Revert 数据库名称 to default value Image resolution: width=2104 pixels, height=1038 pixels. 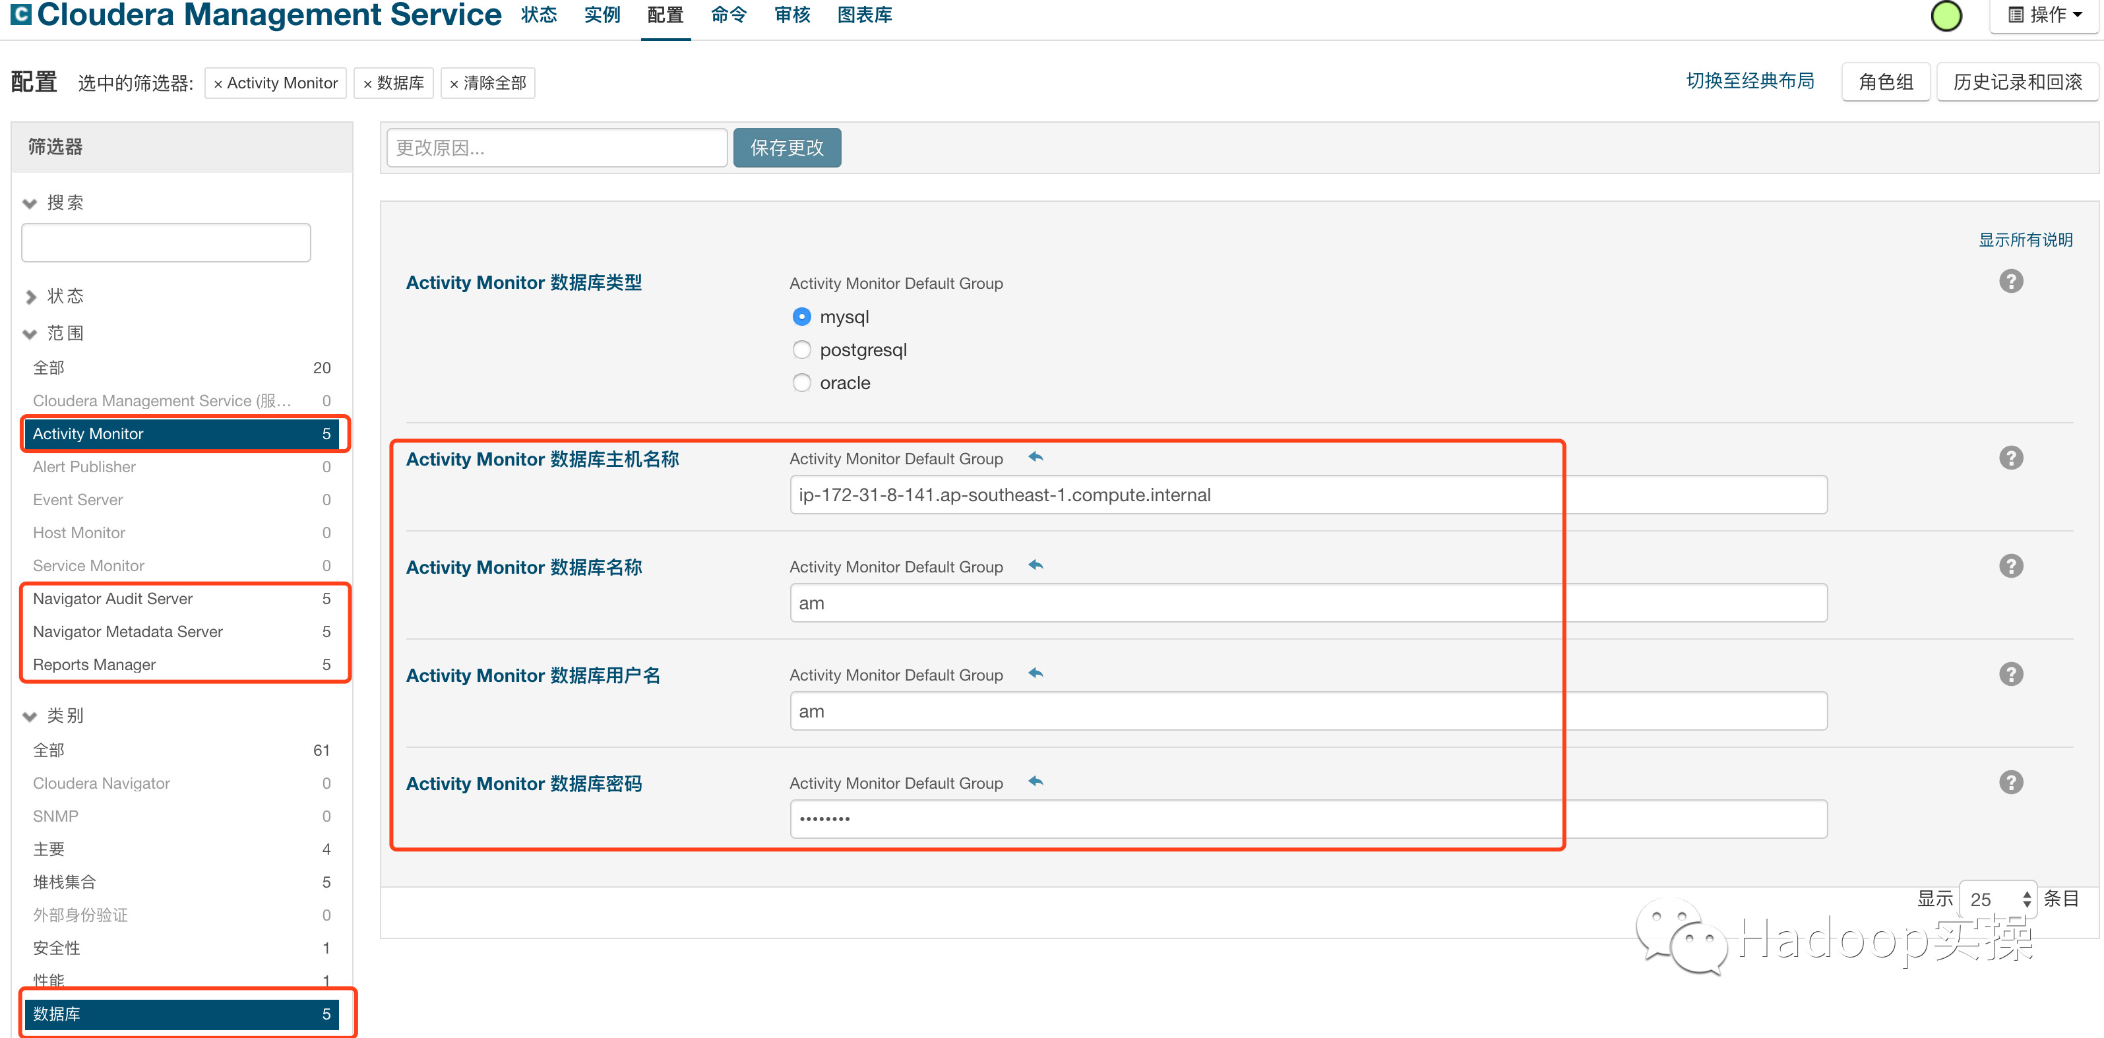[x=1036, y=565]
